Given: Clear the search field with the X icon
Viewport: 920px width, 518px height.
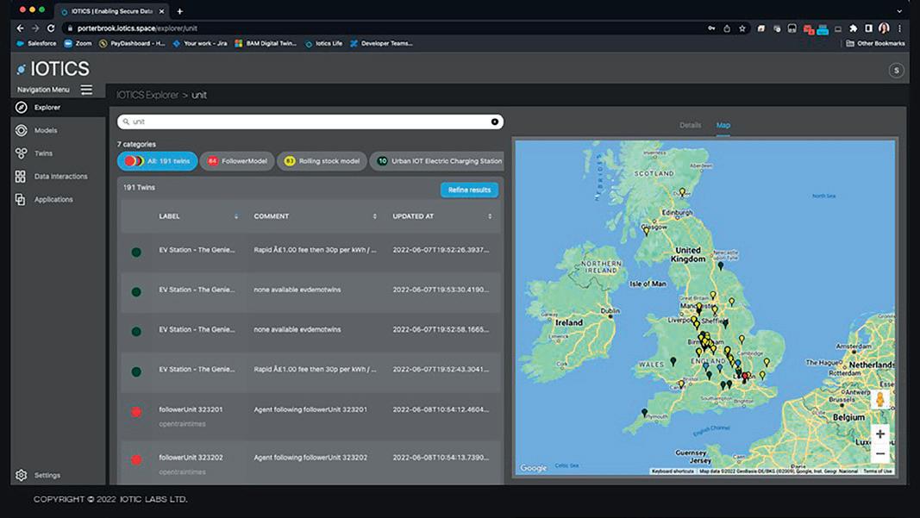Looking at the screenshot, I should coord(494,122).
